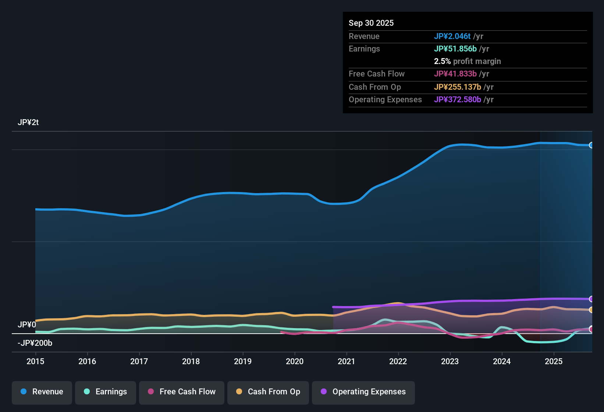Click the JP¥0 y-axis label
Screen dimensions: 604x412
(27, 325)
